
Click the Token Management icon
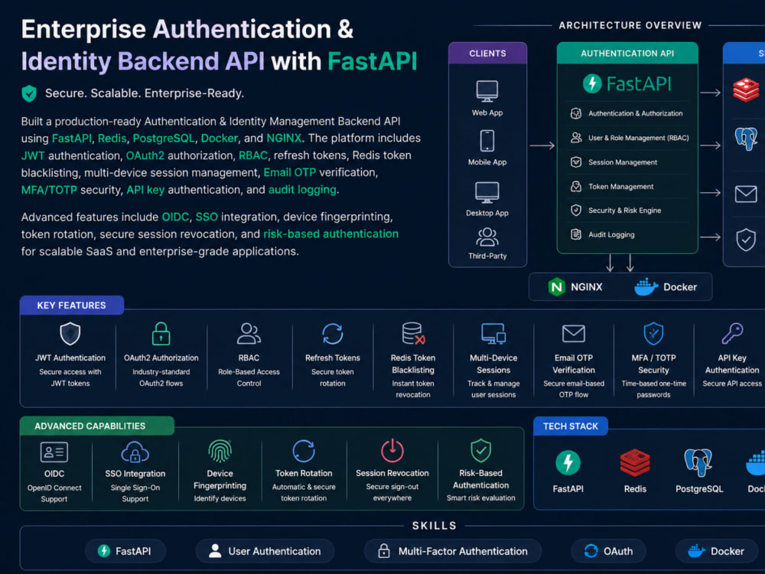[x=576, y=187]
